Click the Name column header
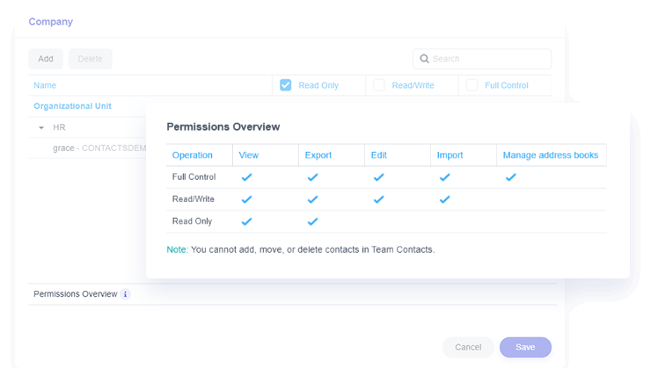Viewport: 651px width, 368px height. coord(45,85)
